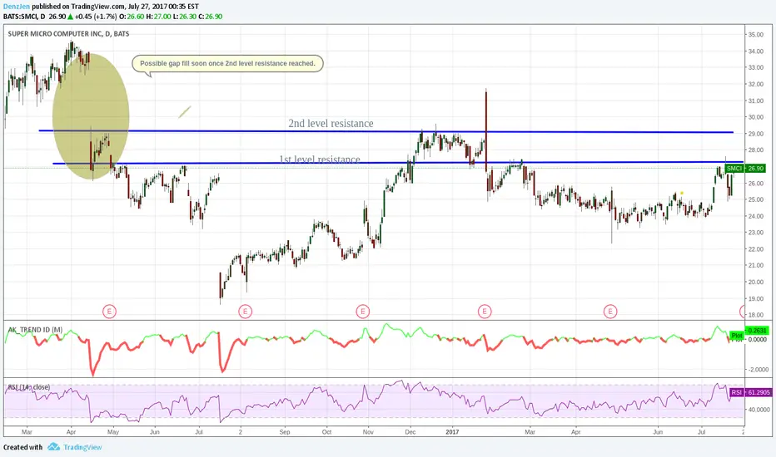Click the SMCI 26.90 price tag

tap(745, 169)
